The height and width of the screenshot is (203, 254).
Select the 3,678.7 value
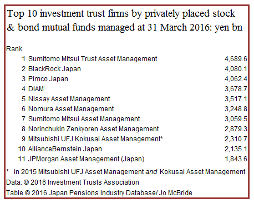236,89
